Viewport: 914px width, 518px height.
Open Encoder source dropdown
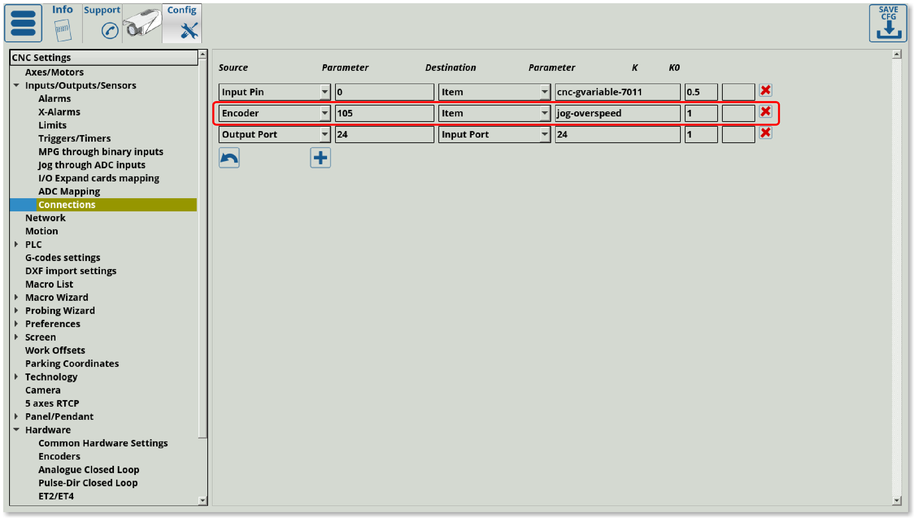(x=325, y=113)
